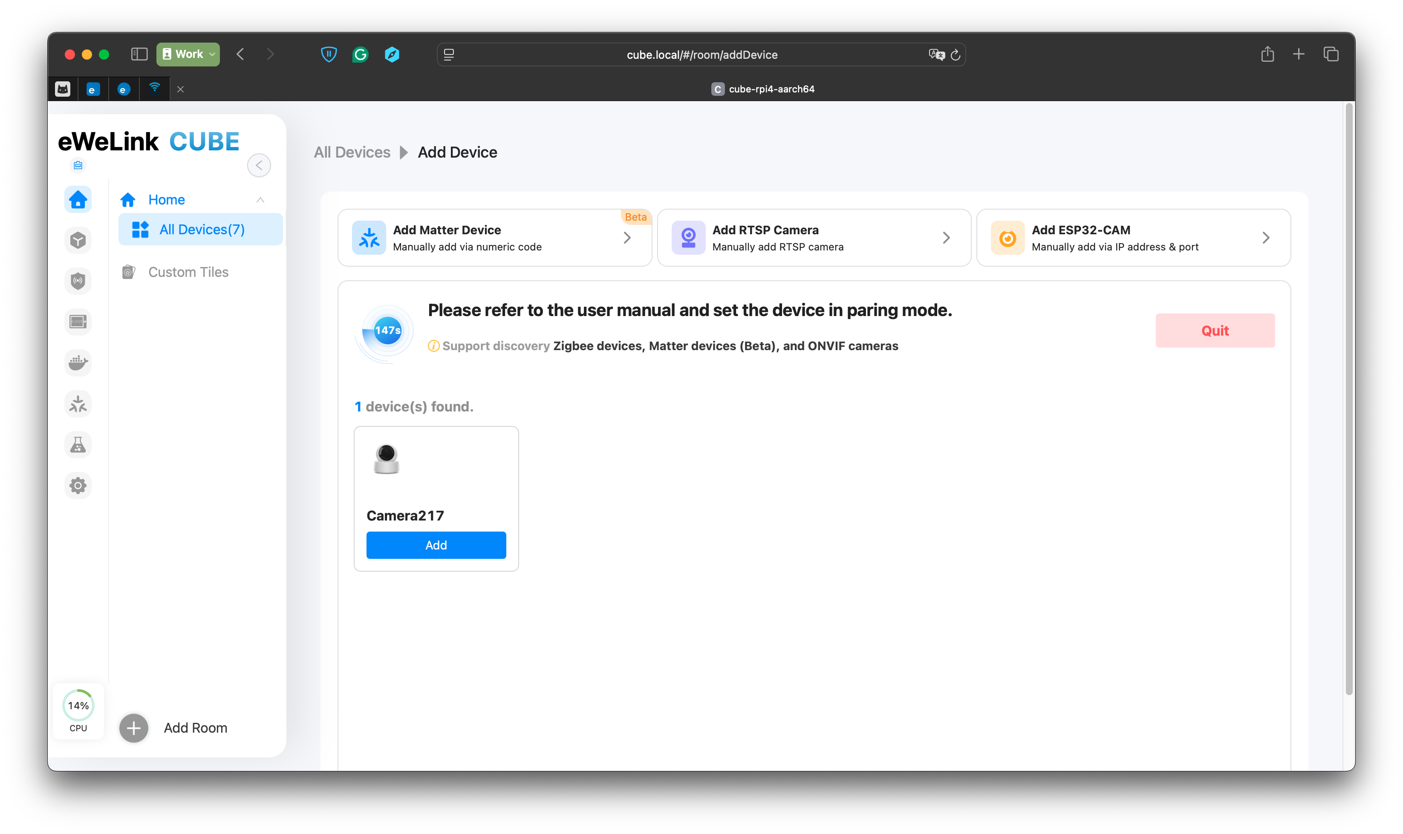The height and width of the screenshot is (834, 1403).
Task: Open the cast screen sidebar icon
Action: click(x=78, y=322)
